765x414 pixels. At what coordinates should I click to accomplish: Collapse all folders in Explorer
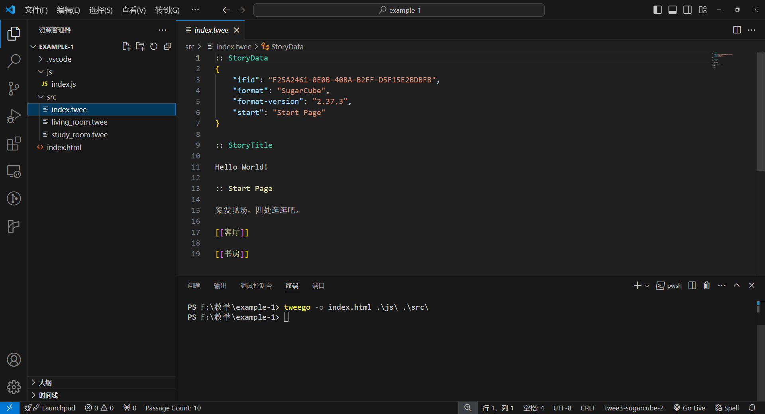[167, 47]
